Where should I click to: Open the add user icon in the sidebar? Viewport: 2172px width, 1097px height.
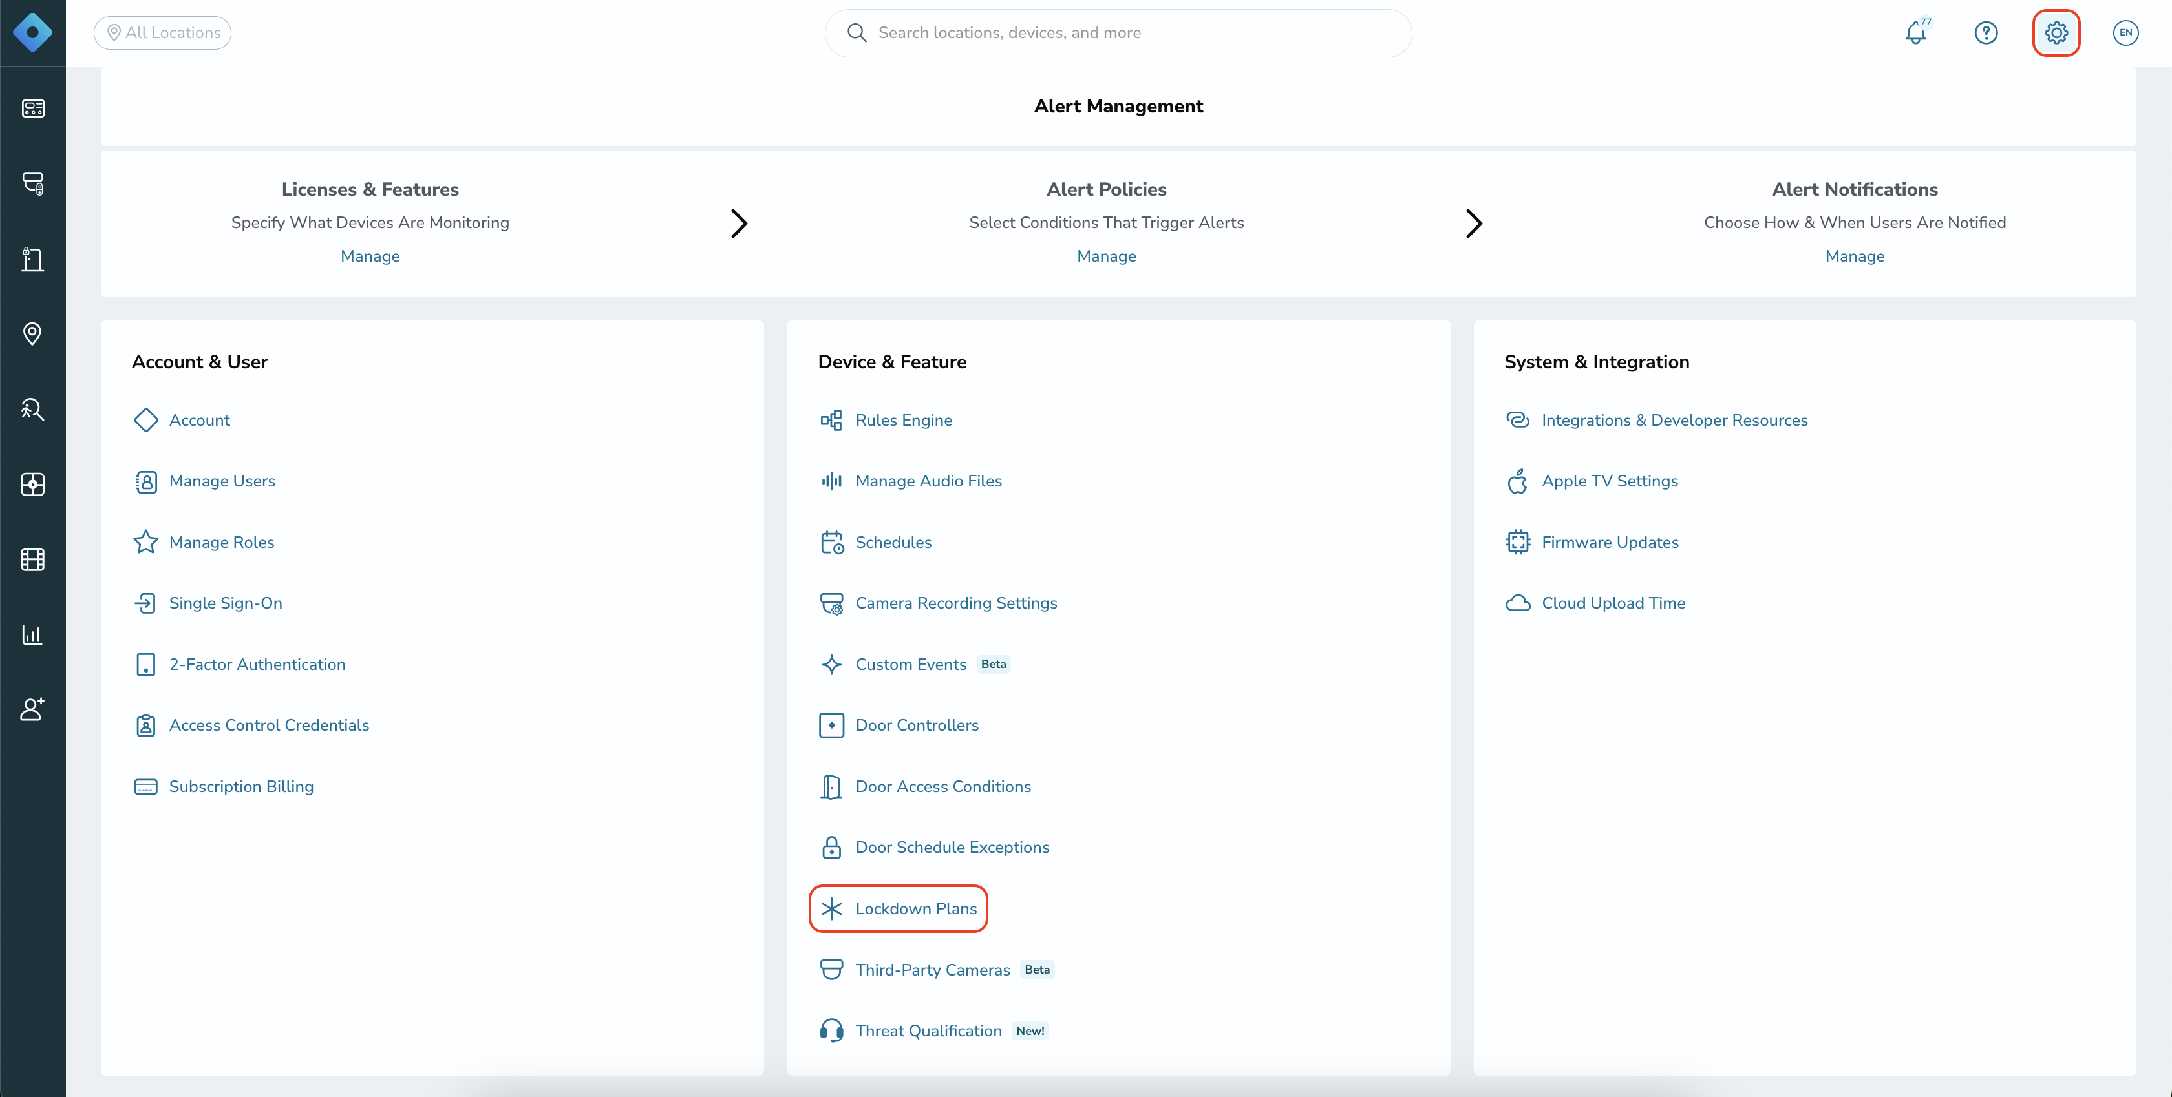[x=33, y=709]
